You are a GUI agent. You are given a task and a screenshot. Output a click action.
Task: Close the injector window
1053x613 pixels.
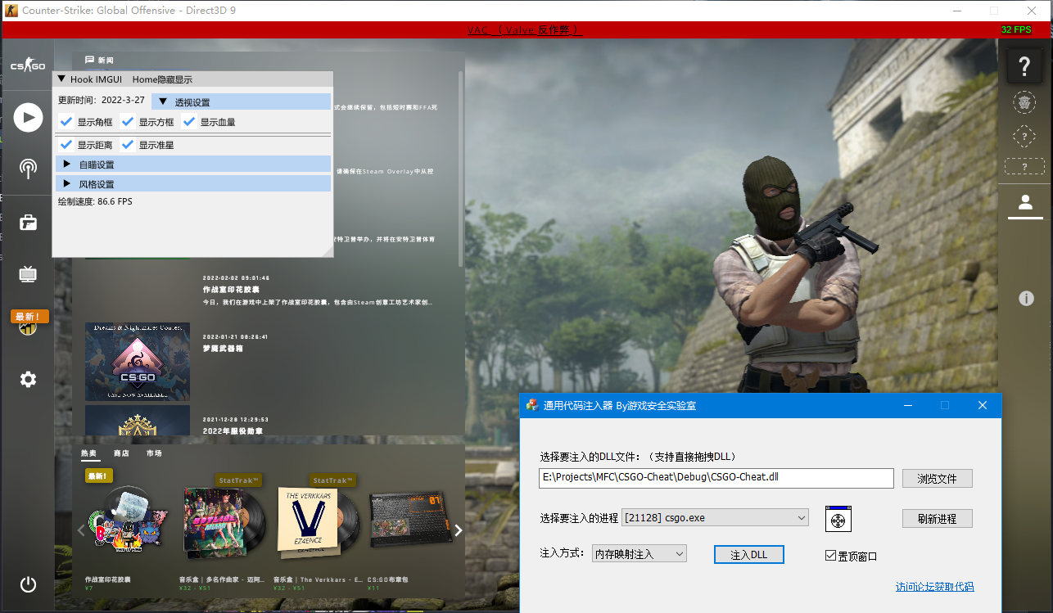983,405
